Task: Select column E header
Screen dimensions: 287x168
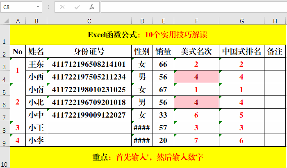Action: pyautogui.click(x=164, y=21)
